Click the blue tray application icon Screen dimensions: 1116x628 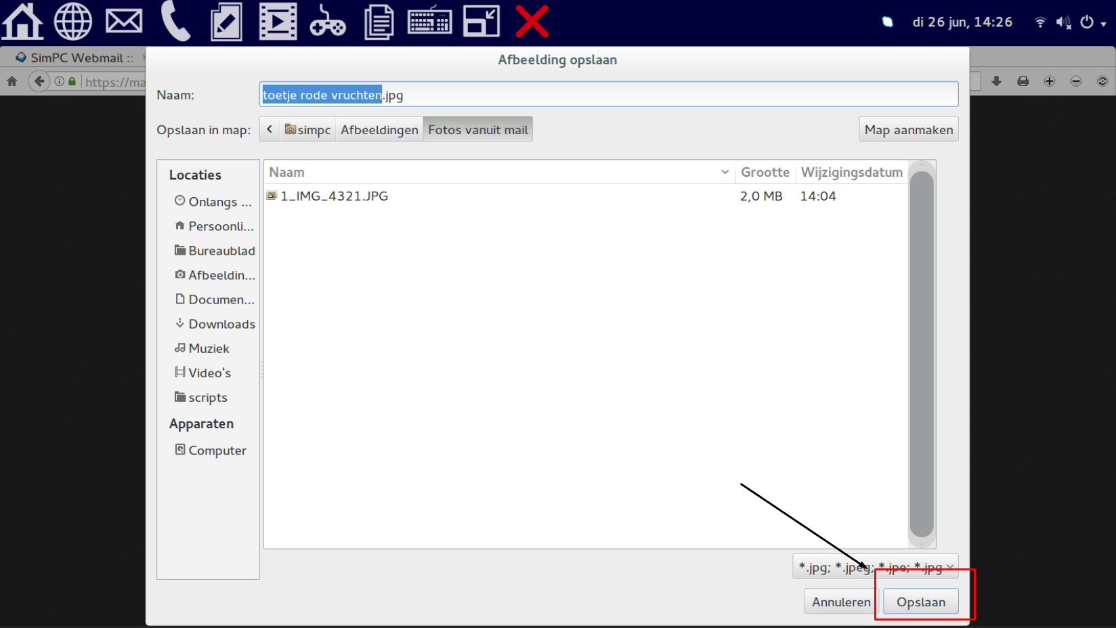point(887,22)
